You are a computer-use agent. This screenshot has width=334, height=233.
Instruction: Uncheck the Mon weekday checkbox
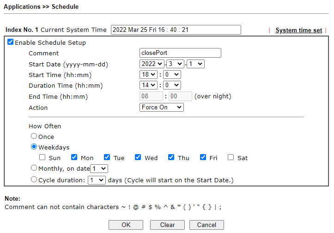click(x=74, y=157)
